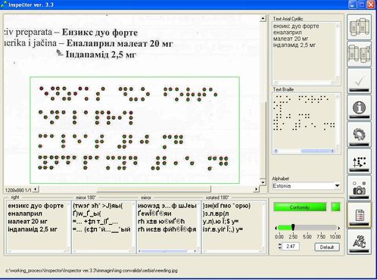Click the green checkmark verify icon

[359, 81]
